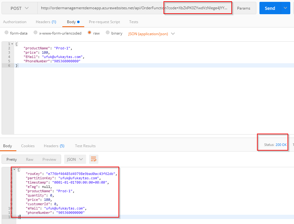Click the "eMail" line in the response
The width and height of the screenshot is (294, 224).
click(x=56, y=208)
